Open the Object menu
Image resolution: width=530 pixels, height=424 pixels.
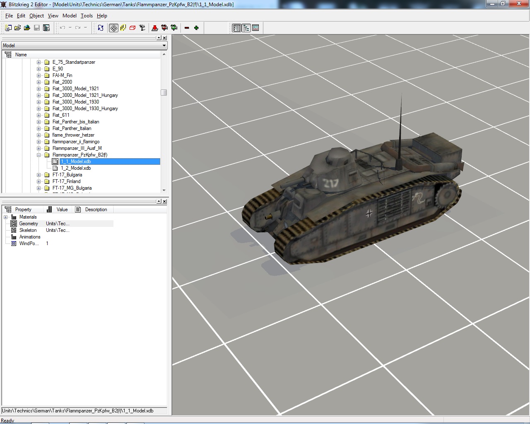[36, 16]
